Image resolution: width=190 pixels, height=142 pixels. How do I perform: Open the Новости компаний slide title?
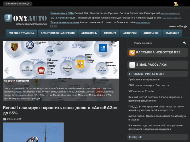[x=16, y=81]
